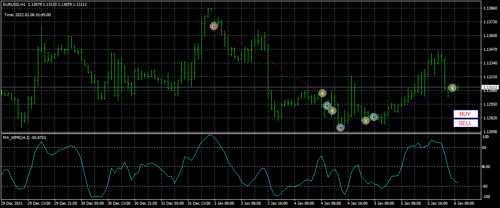The height and width of the screenshot is (208, 500).
Task: Click the 29 Dec 13:00 time axis label
Action: [x=39, y=203]
